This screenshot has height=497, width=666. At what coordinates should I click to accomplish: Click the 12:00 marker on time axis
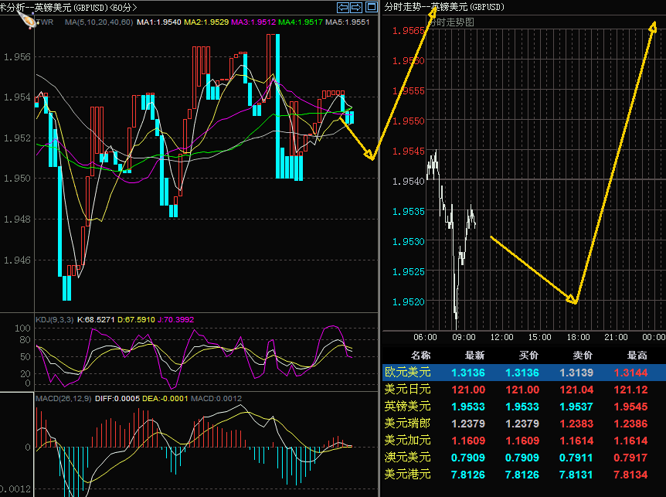pos(502,338)
